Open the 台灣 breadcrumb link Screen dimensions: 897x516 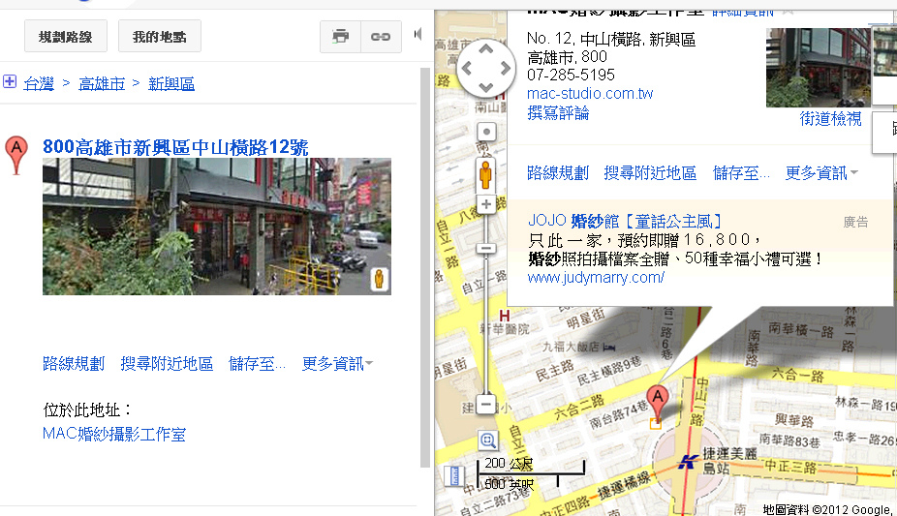(39, 83)
